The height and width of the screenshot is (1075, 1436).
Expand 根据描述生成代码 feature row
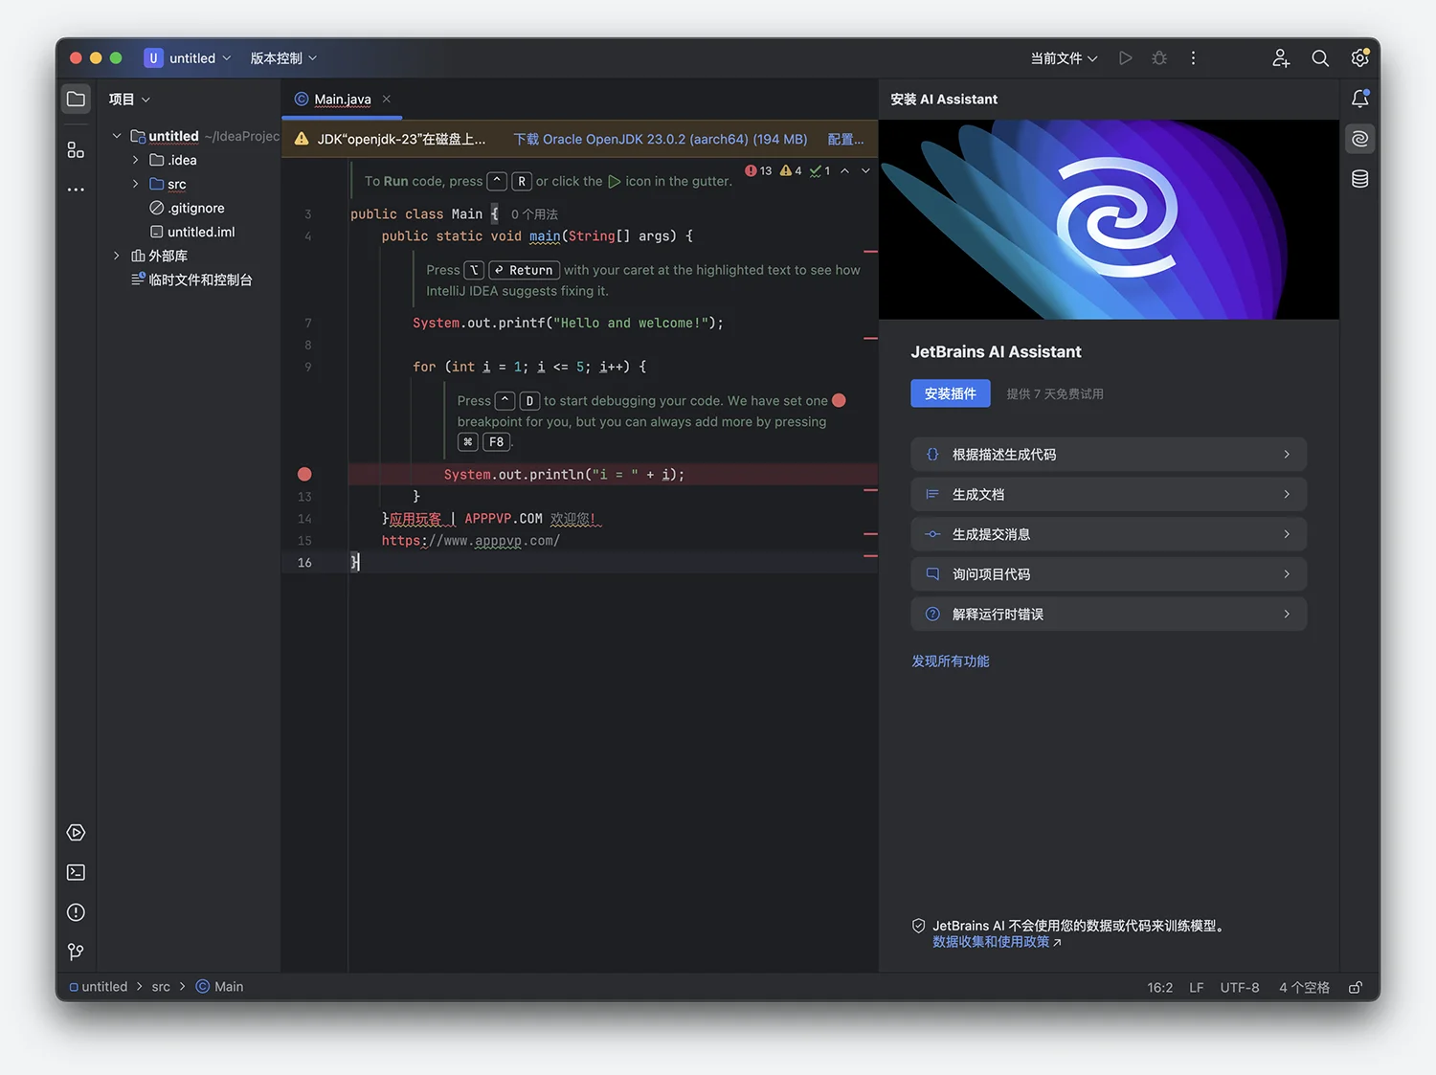tap(1109, 455)
